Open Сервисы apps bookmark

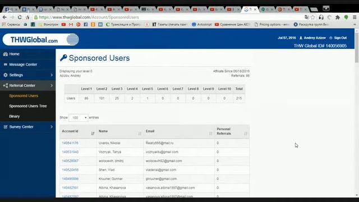[x=11, y=24]
